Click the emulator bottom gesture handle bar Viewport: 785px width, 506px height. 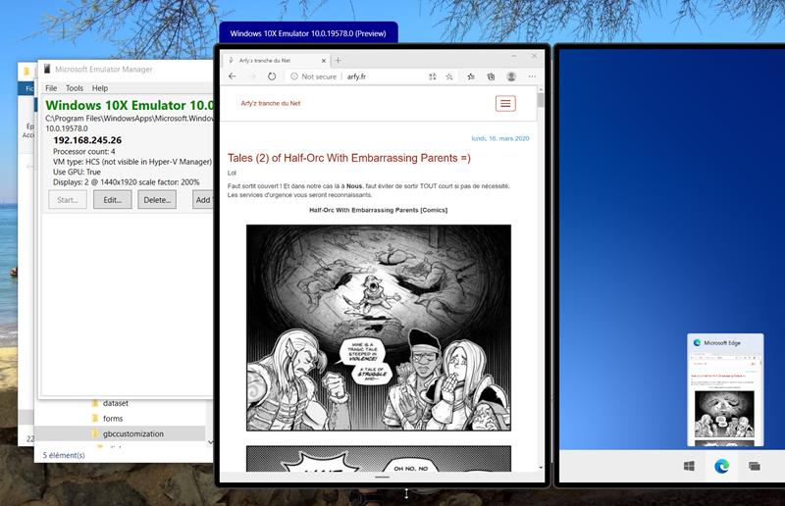click(382, 477)
